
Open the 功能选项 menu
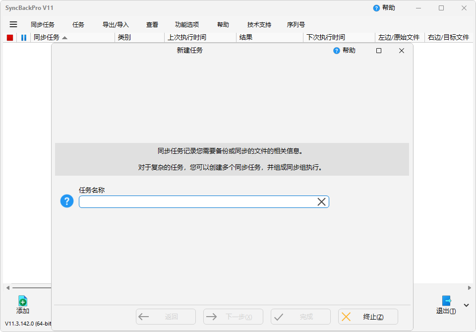[x=186, y=24]
